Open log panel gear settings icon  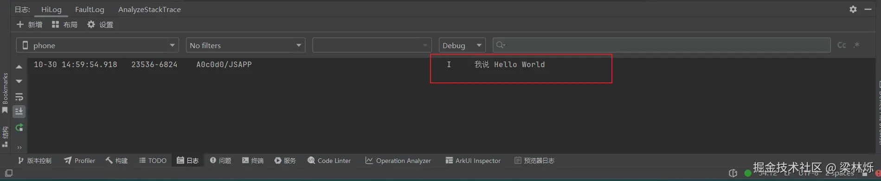point(853,9)
